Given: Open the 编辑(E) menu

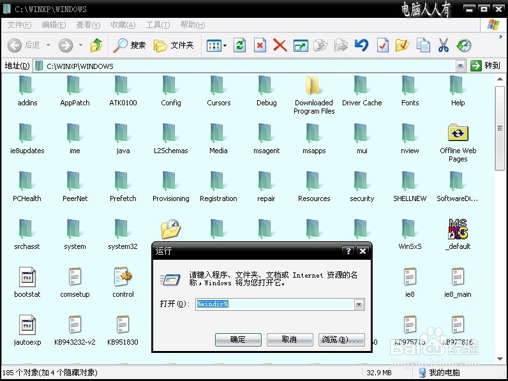Looking at the screenshot, I should pos(54,25).
